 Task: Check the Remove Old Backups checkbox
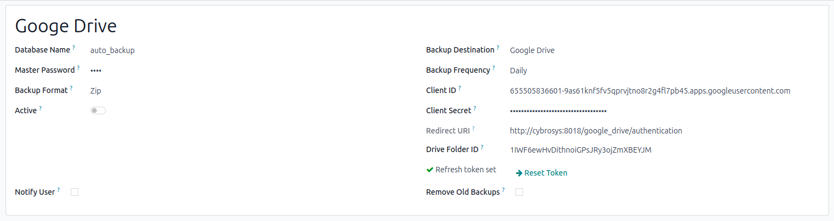click(519, 192)
